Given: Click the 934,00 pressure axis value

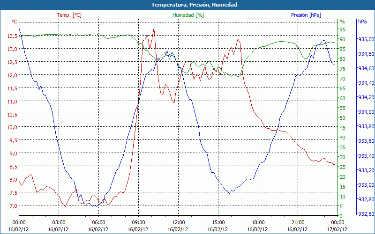Looking at the screenshot, I should pos(366,112).
